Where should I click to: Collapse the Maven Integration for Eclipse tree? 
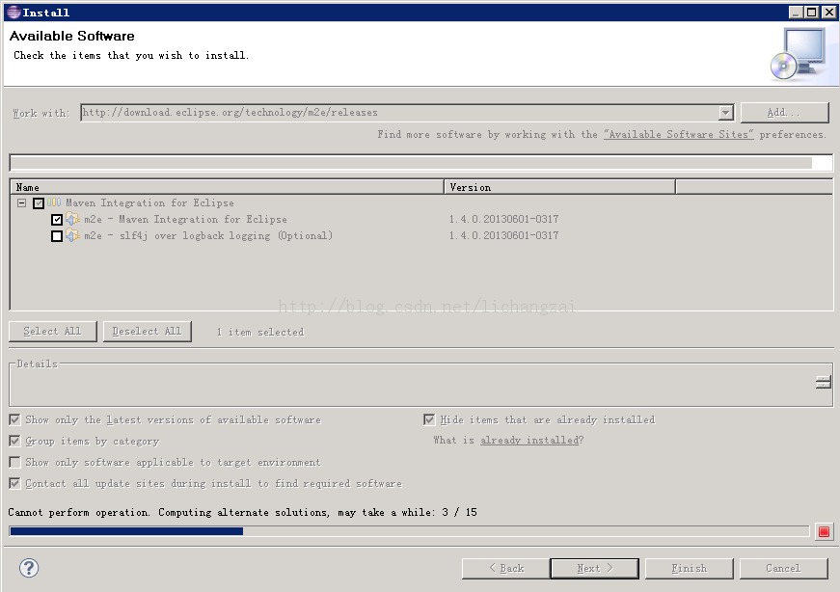click(21, 203)
